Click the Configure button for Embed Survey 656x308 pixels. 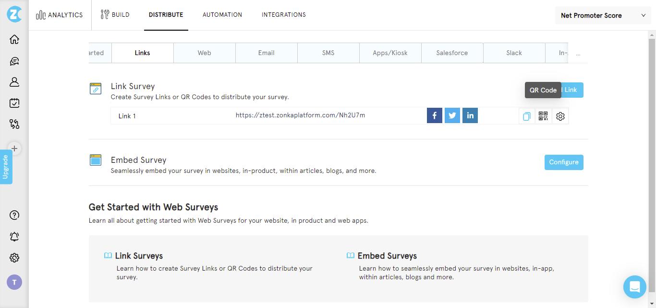click(x=563, y=162)
